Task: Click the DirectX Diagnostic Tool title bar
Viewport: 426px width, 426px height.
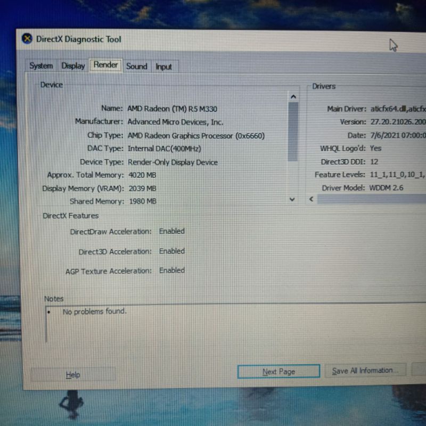Action: pyautogui.click(x=213, y=39)
